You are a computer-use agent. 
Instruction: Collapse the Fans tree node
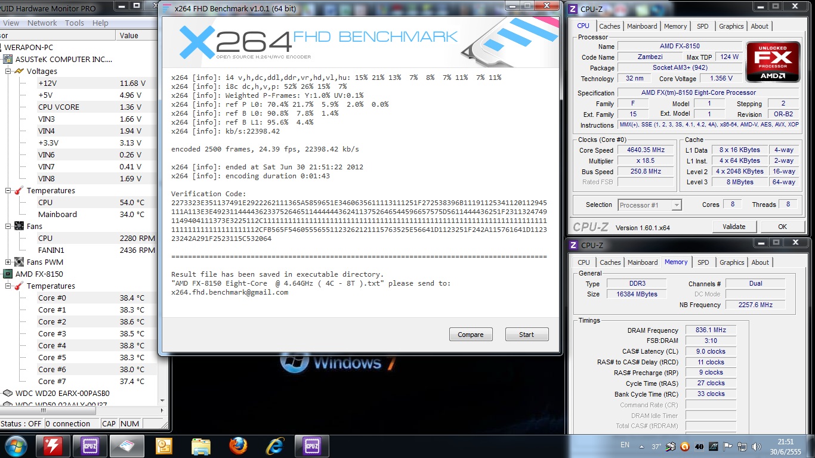coord(8,226)
